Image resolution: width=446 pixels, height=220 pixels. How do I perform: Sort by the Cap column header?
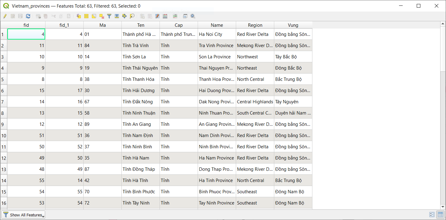[179, 25]
